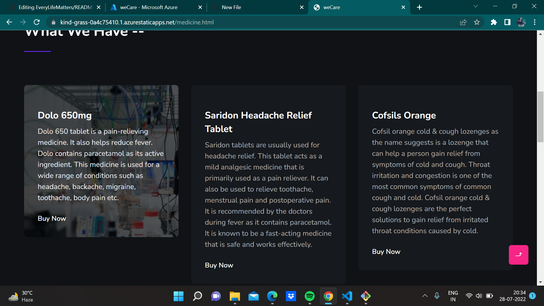The image size is (544, 306).
Task: Reload the current page
Action: click(x=37, y=22)
